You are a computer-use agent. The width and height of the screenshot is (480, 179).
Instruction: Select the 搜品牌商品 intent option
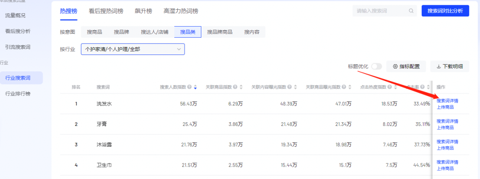point(220,32)
